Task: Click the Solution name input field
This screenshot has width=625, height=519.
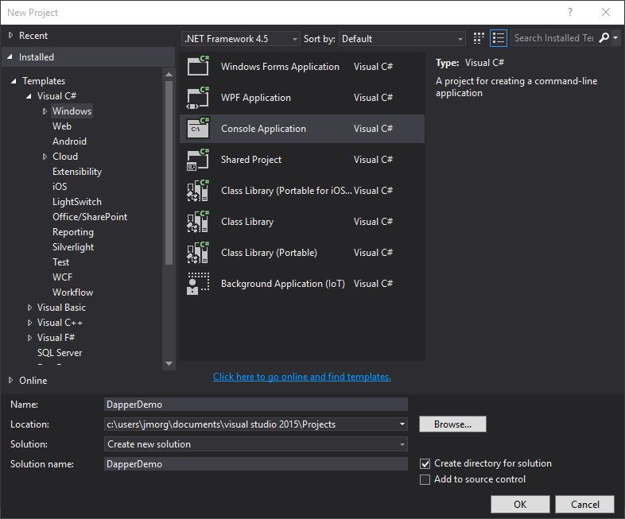Action: click(x=256, y=464)
